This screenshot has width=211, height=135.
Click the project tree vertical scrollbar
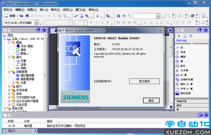coord(45,73)
